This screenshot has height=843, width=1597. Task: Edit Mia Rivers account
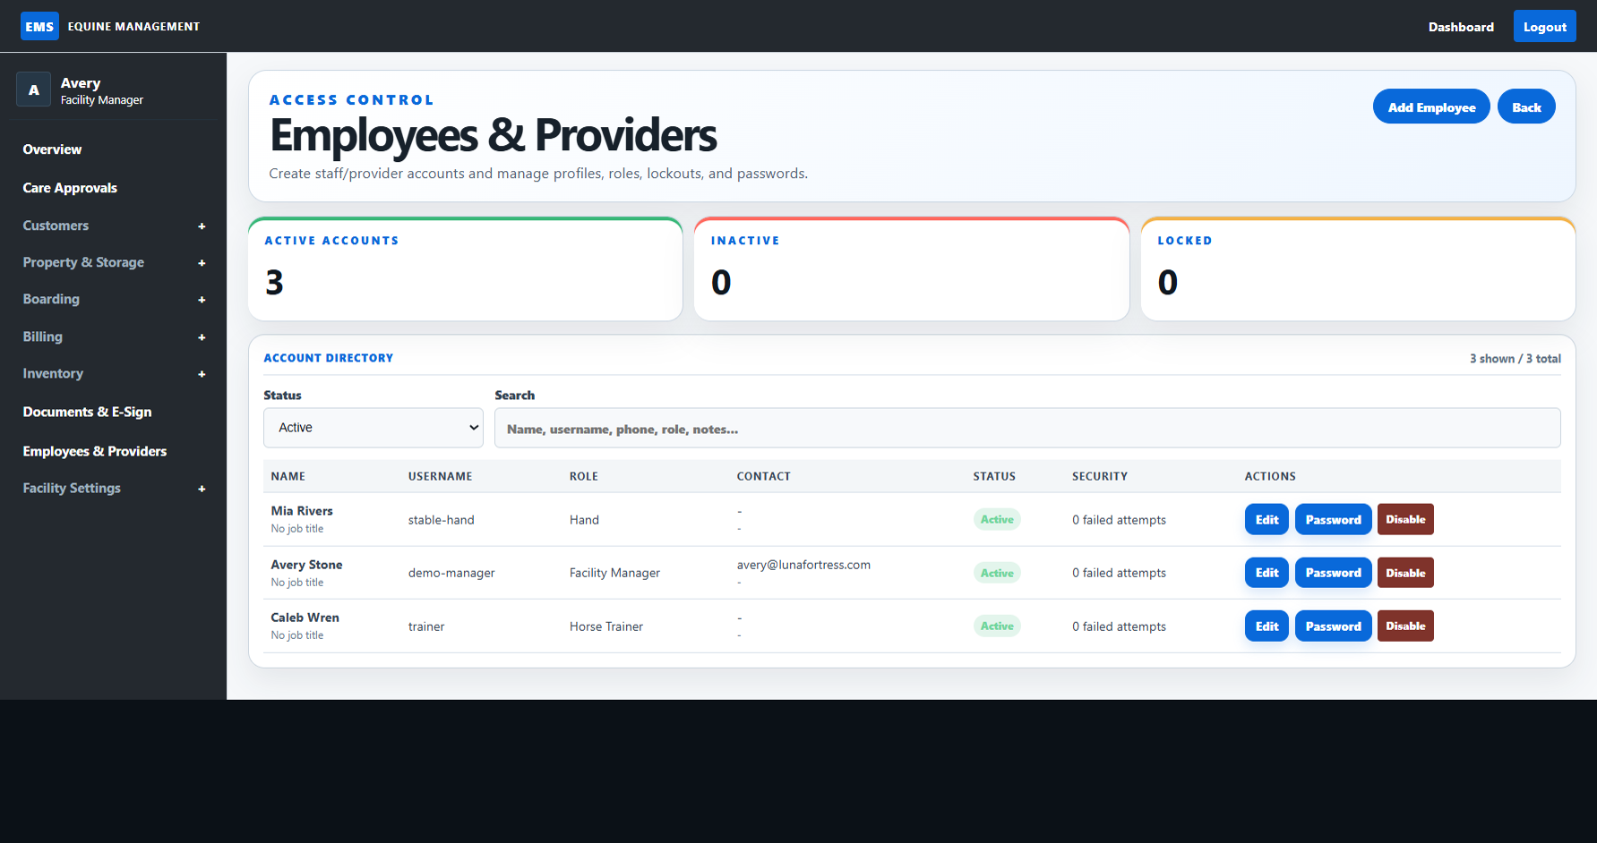click(x=1266, y=519)
